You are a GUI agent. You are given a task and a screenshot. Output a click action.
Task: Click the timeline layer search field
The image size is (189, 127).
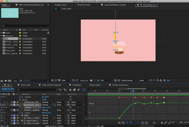(36, 90)
